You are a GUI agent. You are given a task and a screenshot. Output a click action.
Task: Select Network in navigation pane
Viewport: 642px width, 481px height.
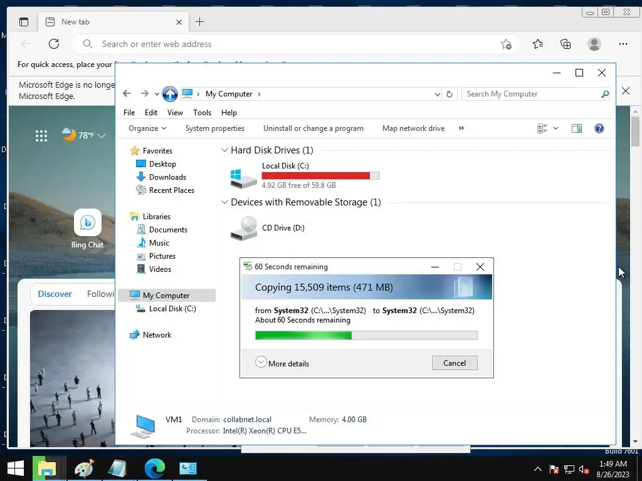point(157,335)
